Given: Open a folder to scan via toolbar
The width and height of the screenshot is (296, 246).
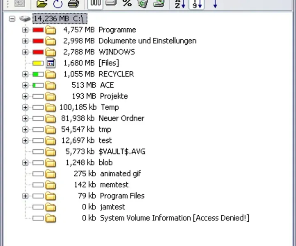Looking at the screenshot, I should coord(42,3).
